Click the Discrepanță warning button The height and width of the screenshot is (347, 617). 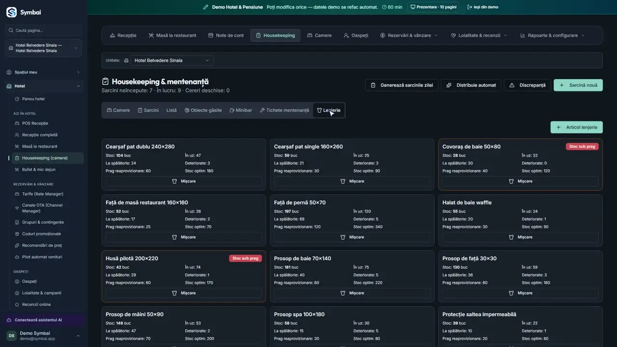pos(527,85)
